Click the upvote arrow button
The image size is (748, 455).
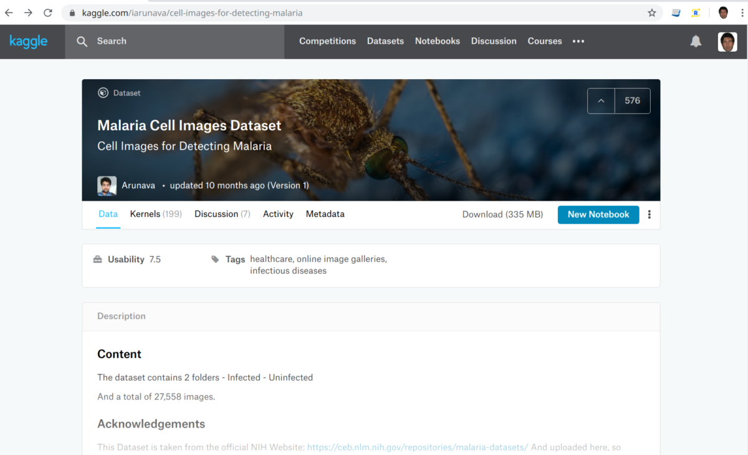pyautogui.click(x=602, y=101)
